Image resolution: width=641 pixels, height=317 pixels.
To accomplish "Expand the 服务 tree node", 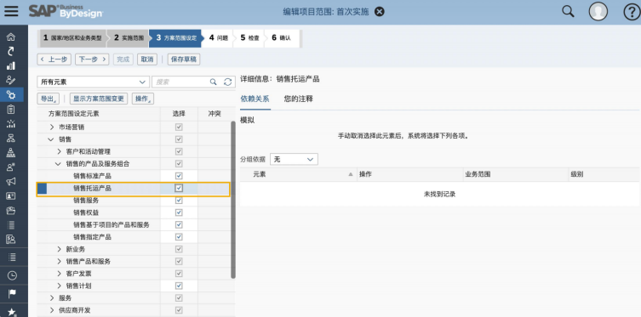I will pos(52,298).
